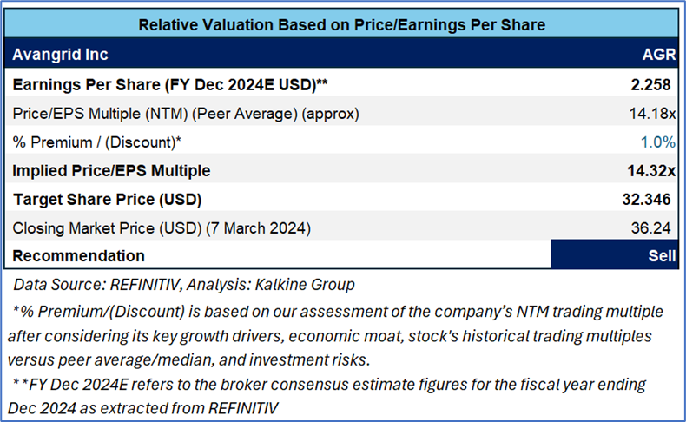Click the FY Dec 2024E footnote text
Viewport: 686px width, 422px height.
click(x=330, y=394)
